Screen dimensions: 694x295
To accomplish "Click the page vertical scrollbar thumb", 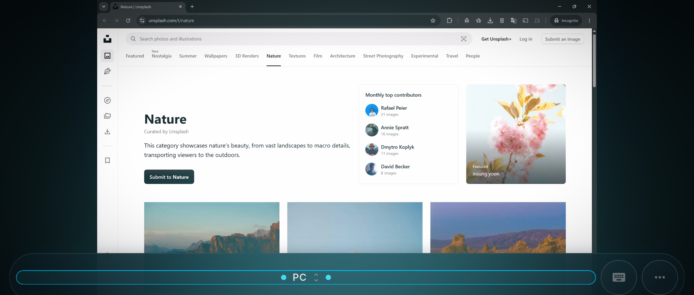I will pos(594,61).
